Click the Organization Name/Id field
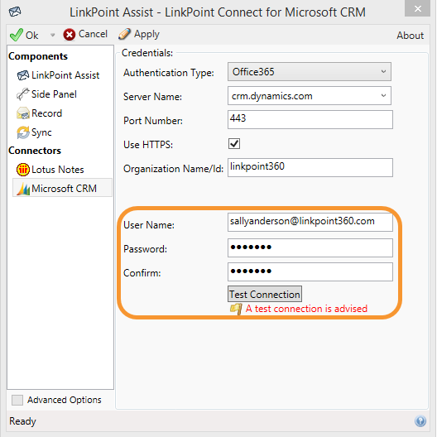Viewport: 437px width, 437px height. (x=310, y=167)
